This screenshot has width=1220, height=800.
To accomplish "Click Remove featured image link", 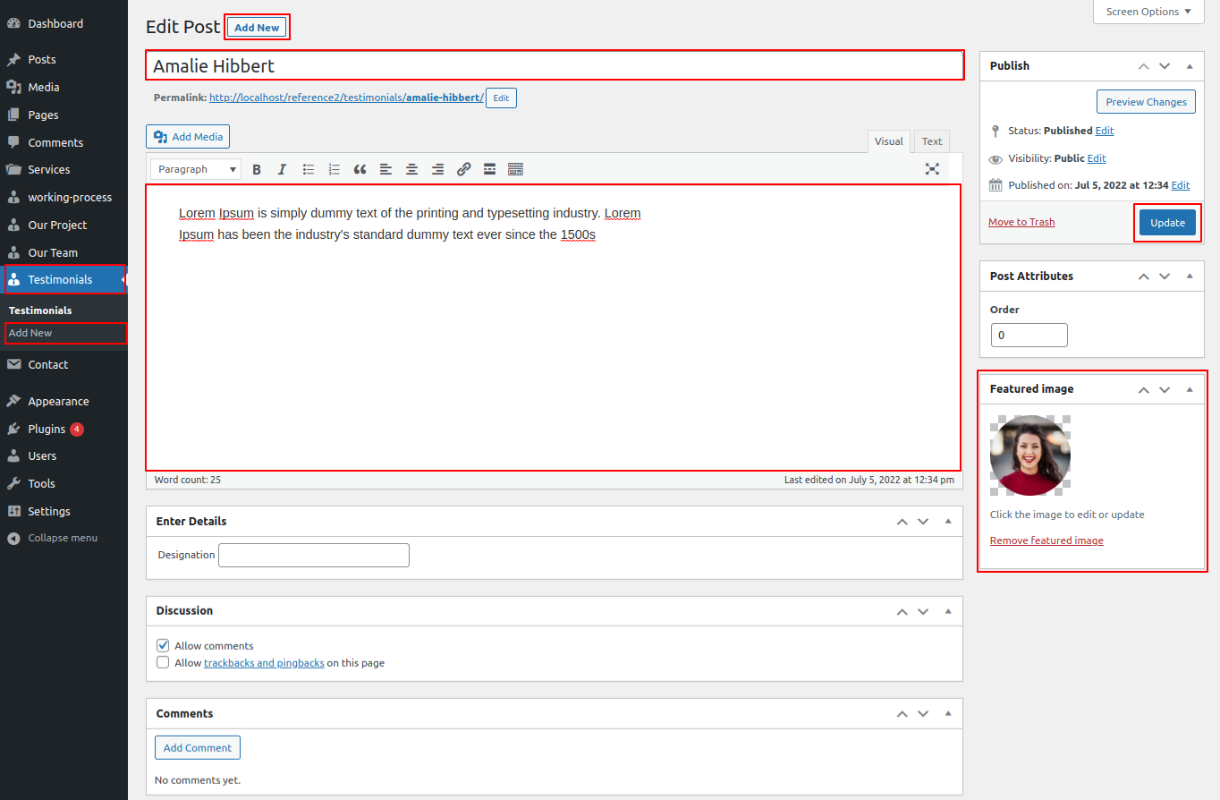I will tap(1046, 540).
